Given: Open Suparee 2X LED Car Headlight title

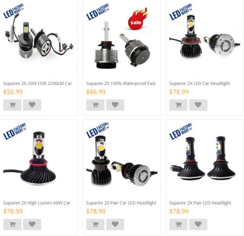Looking at the screenshot, I should (x=200, y=84).
